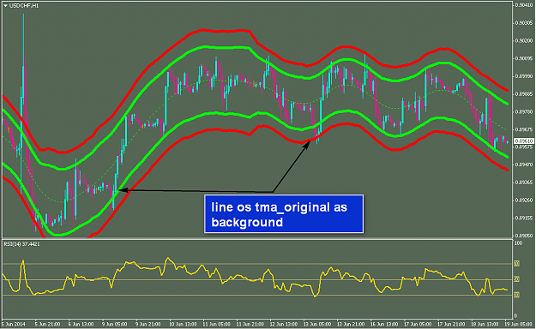Click the 17 Jun 05:00 time label
This screenshot has width=536, height=329.
point(418,324)
